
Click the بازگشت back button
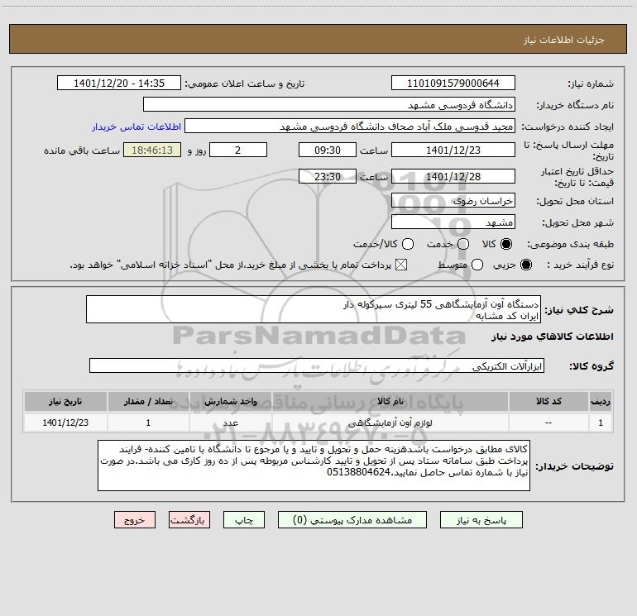click(189, 520)
